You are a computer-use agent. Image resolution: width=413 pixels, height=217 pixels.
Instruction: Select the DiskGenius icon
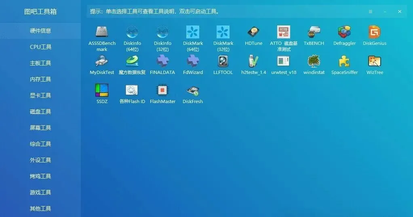375,32
